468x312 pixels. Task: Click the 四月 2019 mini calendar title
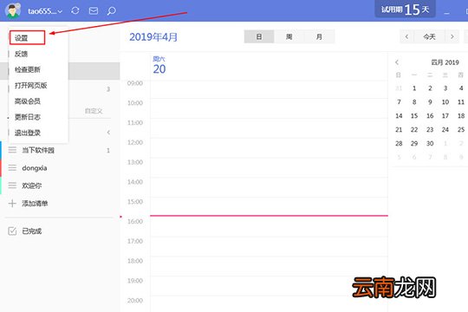click(x=445, y=62)
